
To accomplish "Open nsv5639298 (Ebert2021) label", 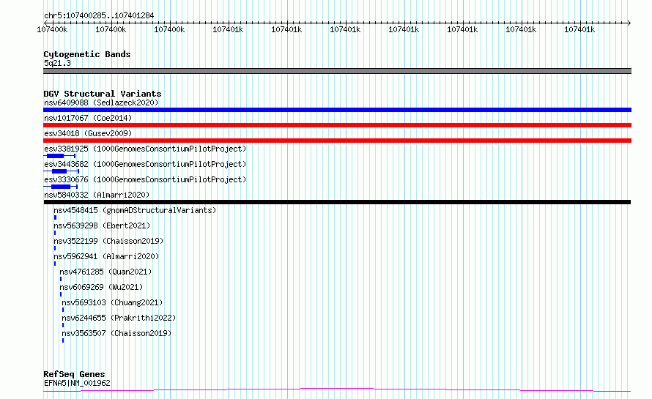I will [102, 225].
